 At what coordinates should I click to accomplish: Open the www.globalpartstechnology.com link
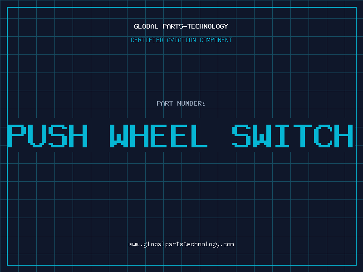click(x=181, y=244)
